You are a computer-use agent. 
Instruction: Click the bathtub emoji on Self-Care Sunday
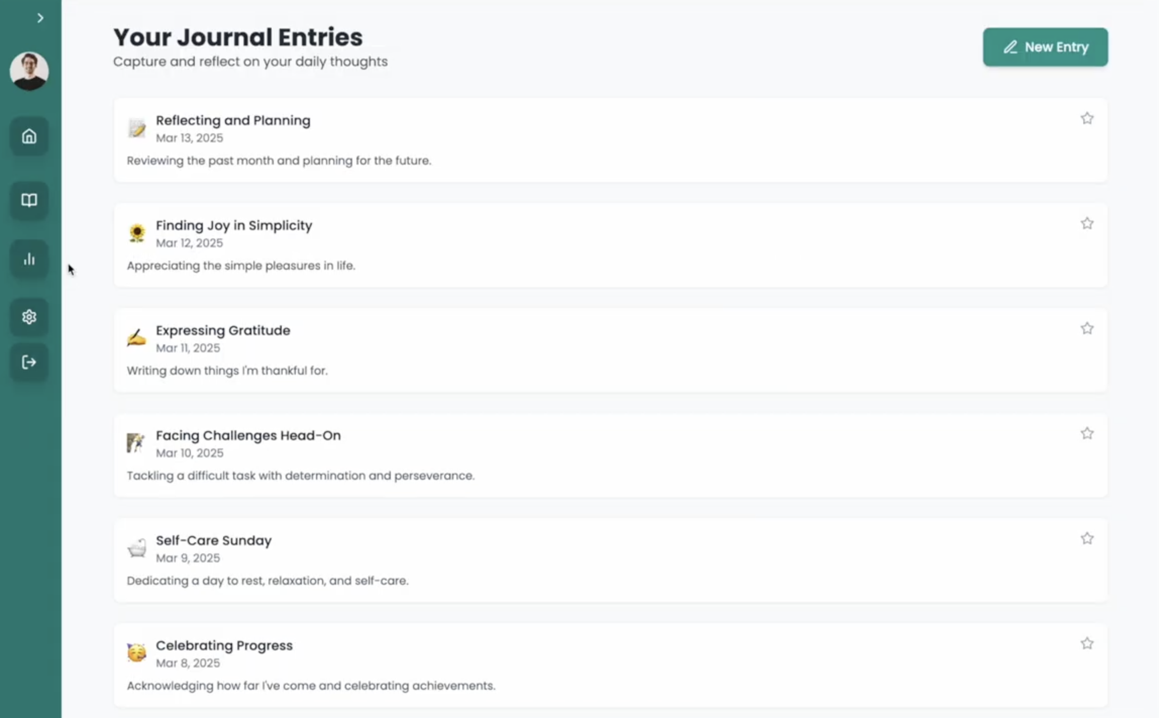(137, 548)
